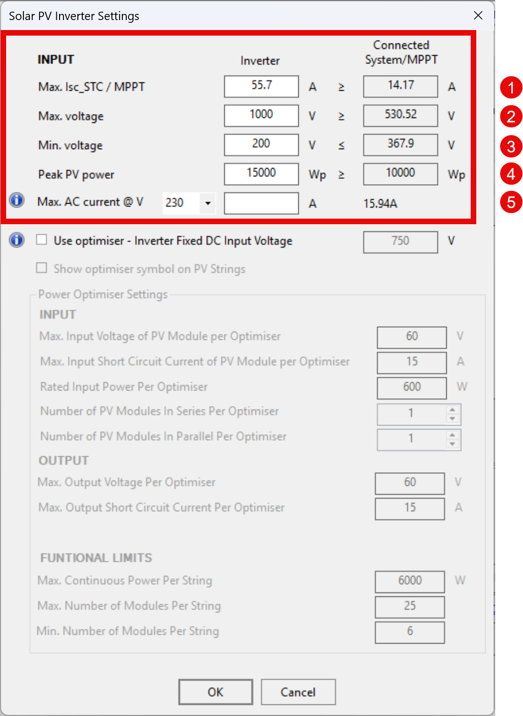Click the FUNTIONAL LIMITS heading
Viewport: 523px width, 716px height.
(96, 558)
